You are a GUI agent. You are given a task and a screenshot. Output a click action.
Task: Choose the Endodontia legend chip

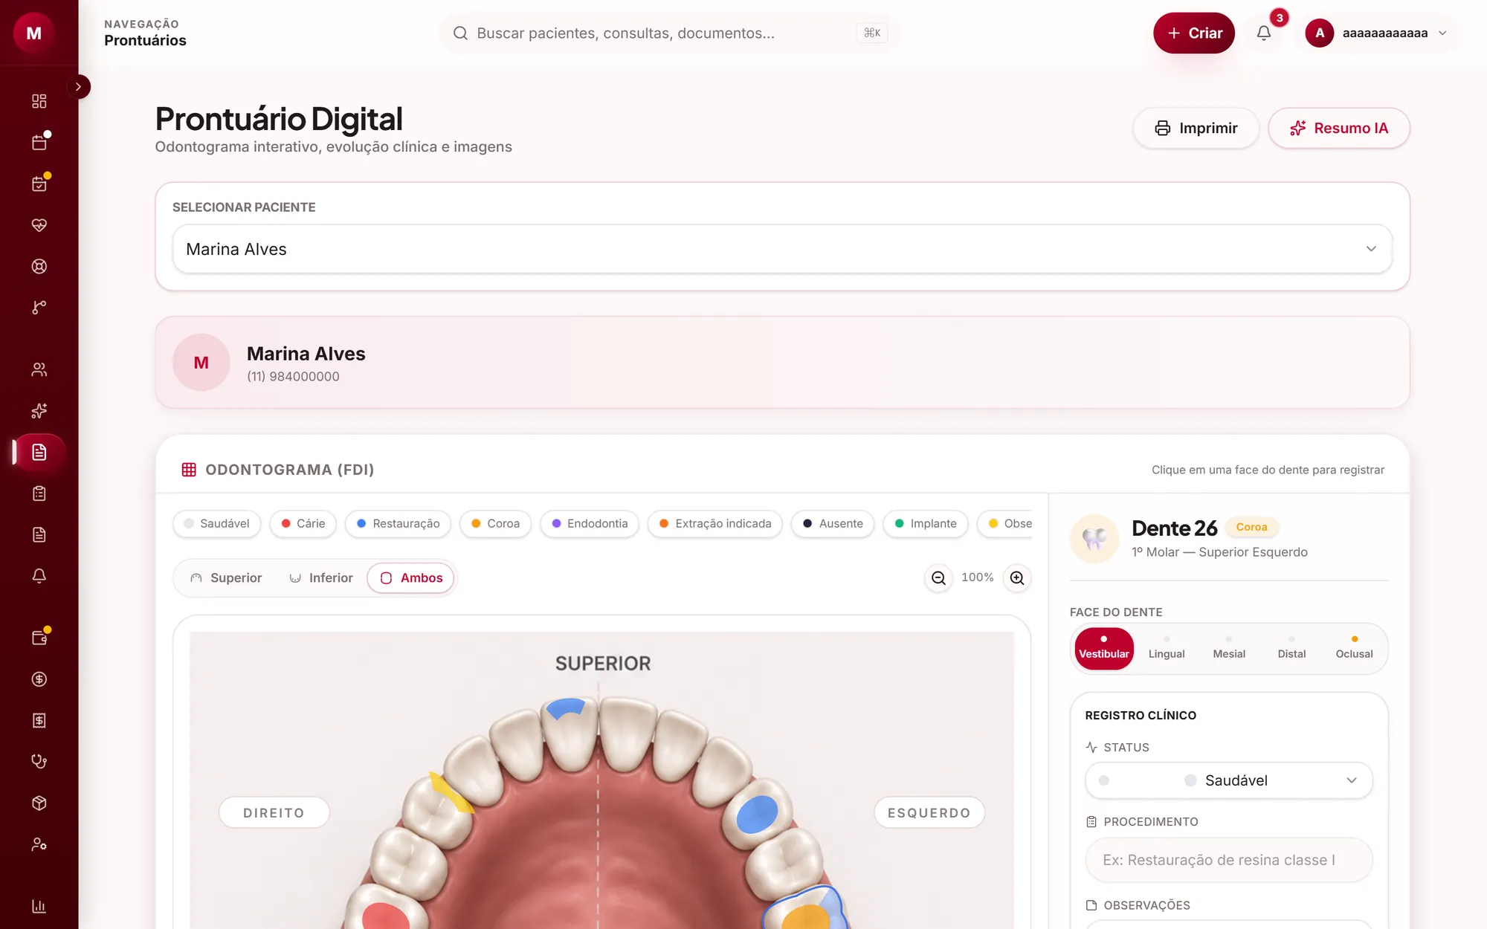coord(590,524)
